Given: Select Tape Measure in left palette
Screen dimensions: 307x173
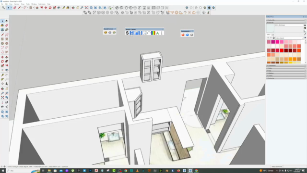Looking at the screenshot, I should [x=2, y=75].
